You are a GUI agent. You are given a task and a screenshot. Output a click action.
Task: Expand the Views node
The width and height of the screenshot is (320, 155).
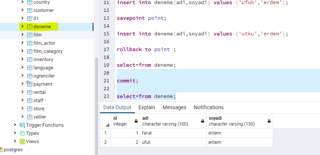[15, 141]
